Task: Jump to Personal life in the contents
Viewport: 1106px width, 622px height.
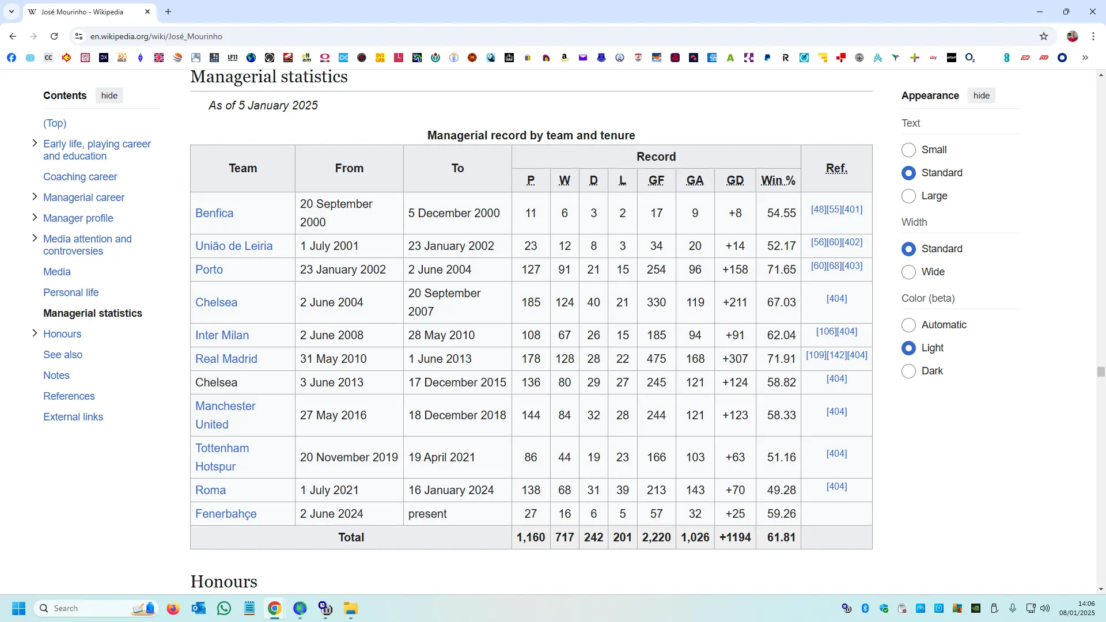Action: (x=71, y=293)
